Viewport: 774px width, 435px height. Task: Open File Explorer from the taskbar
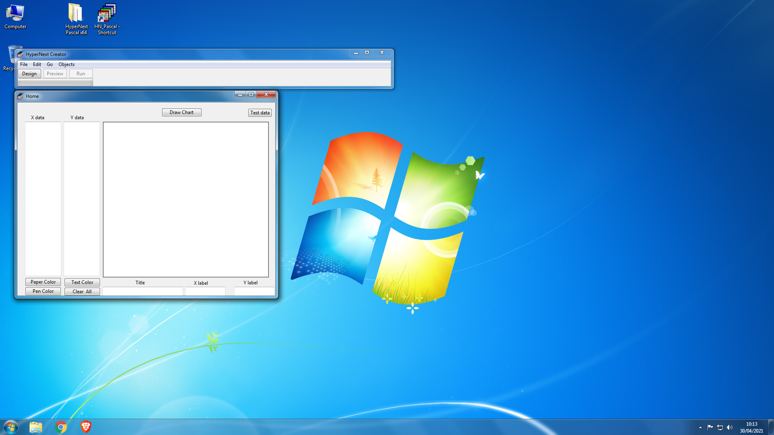[36, 427]
